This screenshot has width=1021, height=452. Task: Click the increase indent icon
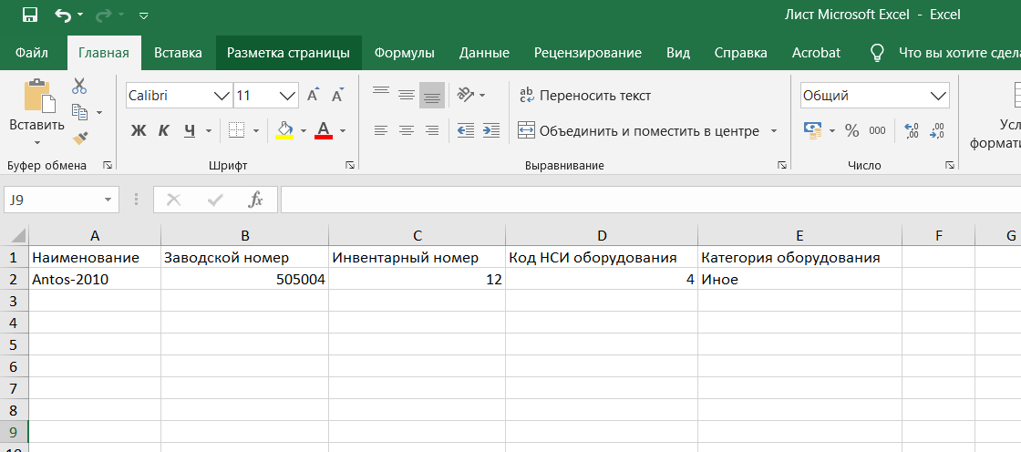pos(491,131)
